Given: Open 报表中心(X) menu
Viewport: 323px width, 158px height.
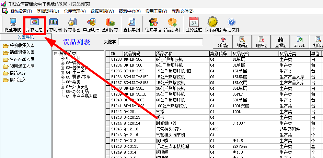Looking at the screenshot, I should point(129,11).
